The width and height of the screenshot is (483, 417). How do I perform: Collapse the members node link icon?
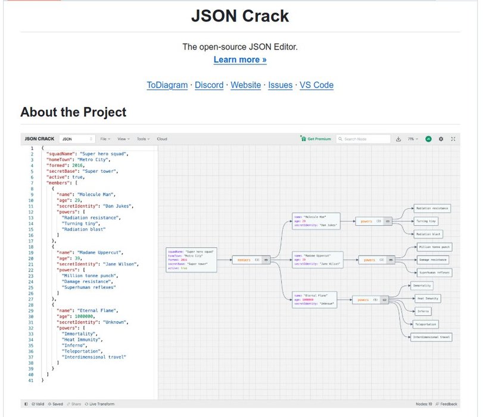[266, 260]
